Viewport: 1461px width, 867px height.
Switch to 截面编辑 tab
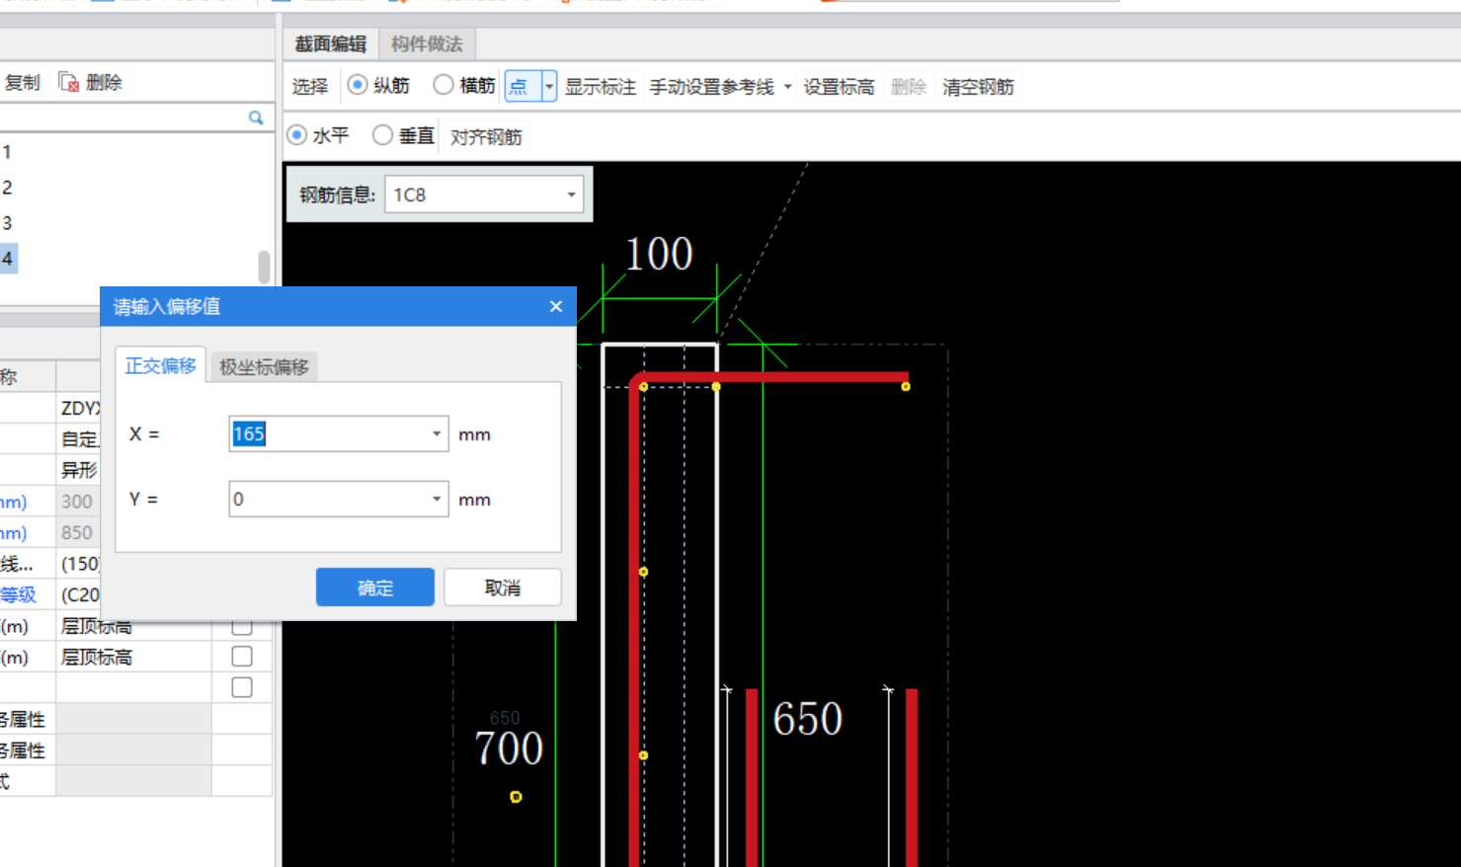[x=330, y=44]
